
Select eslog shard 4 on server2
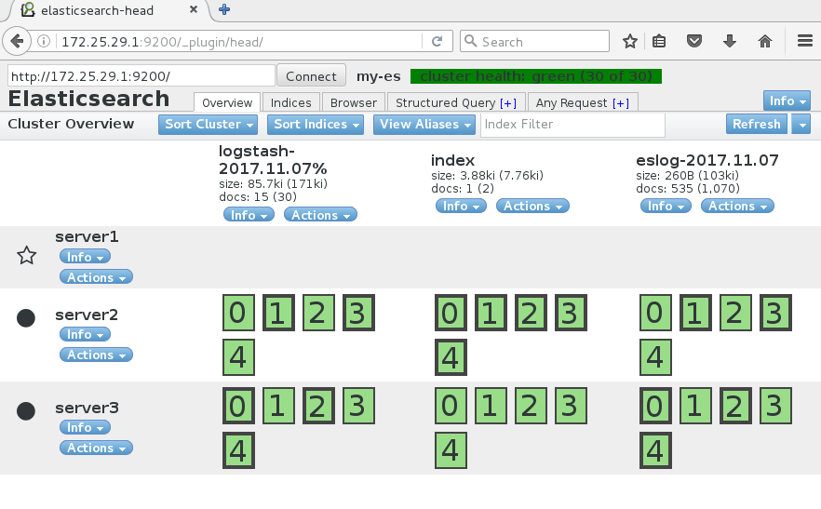point(655,357)
